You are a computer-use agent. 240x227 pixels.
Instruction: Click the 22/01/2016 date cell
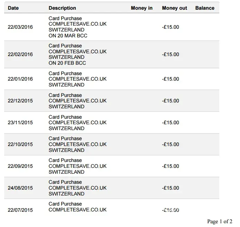coord(20,79)
